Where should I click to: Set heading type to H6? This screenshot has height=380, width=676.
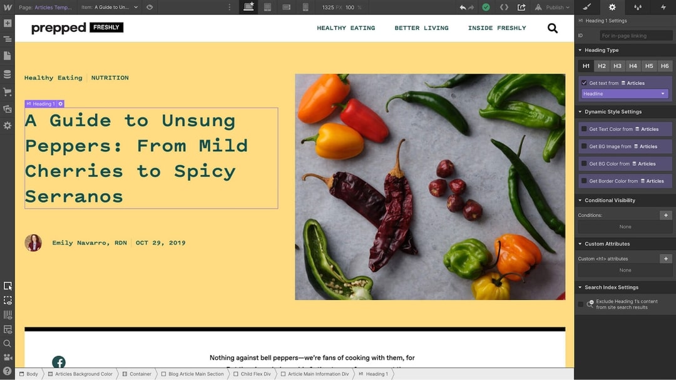664,66
